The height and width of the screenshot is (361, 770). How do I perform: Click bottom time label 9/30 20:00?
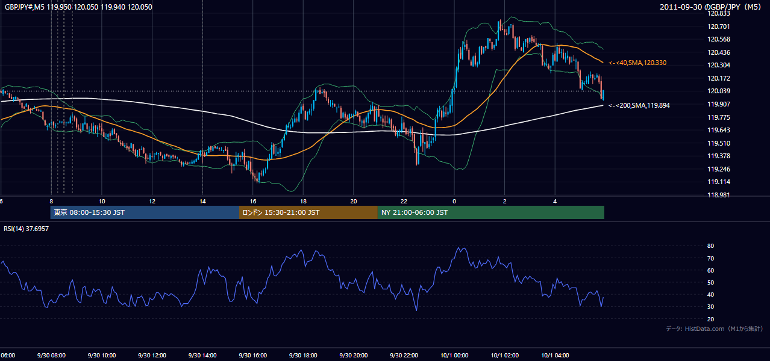pyautogui.click(x=354, y=356)
